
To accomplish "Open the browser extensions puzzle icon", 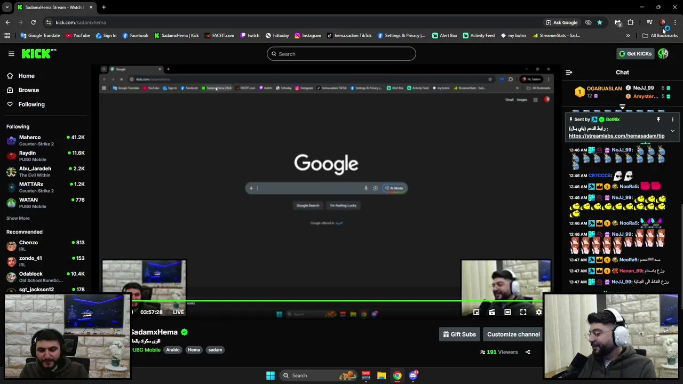I will [x=631, y=22].
